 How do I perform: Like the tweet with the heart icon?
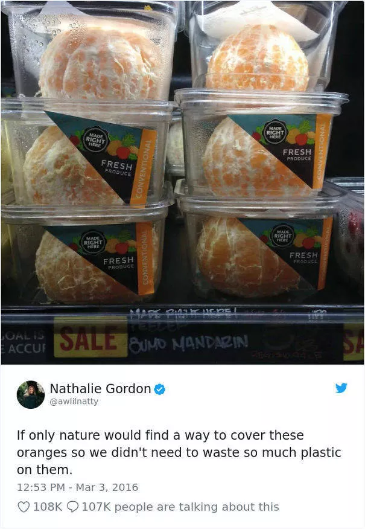pyautogui.click(x=24, y=507)
